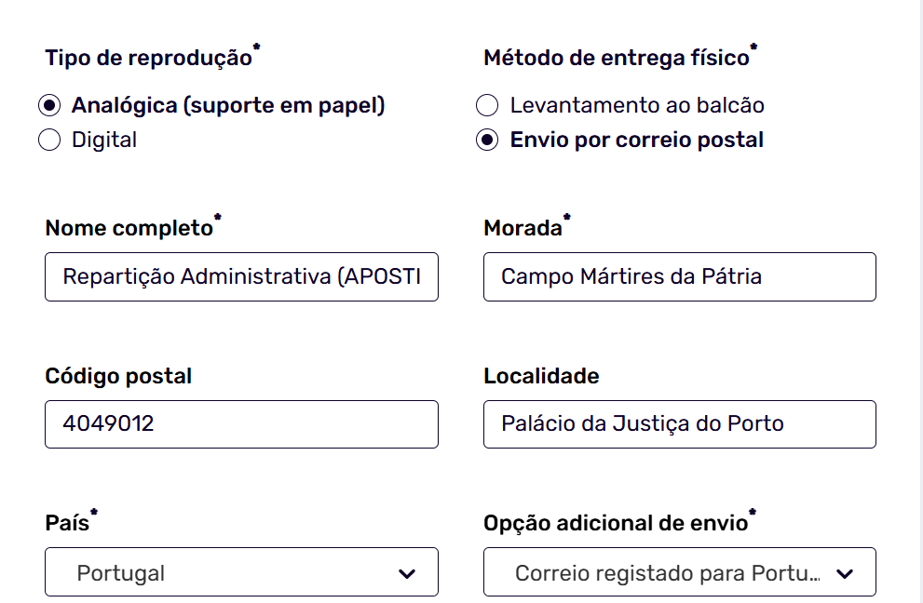923x603 pixels.
Task: Click the "Tipo de reprodução" heading
Action: (x=148, y=58)
